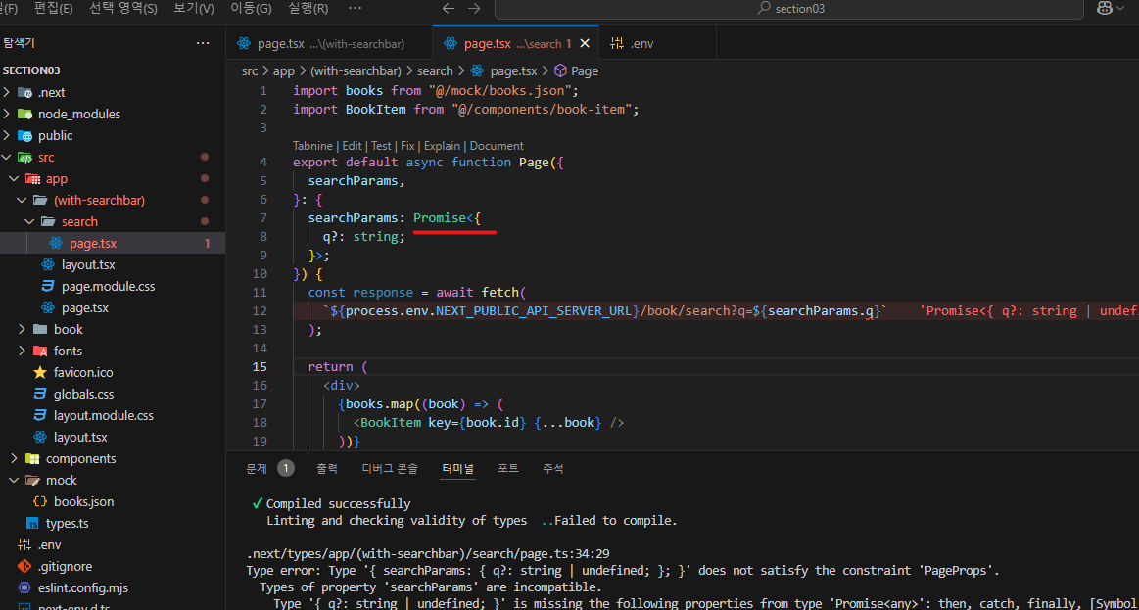
Task: Click the git icon beside .gitignore
Action: point(25,566)
